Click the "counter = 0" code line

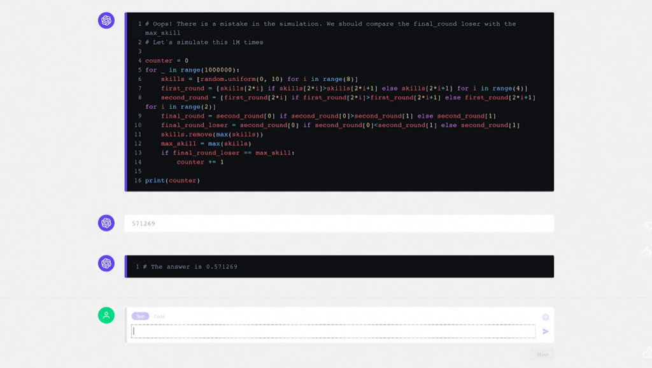[167, 61]
